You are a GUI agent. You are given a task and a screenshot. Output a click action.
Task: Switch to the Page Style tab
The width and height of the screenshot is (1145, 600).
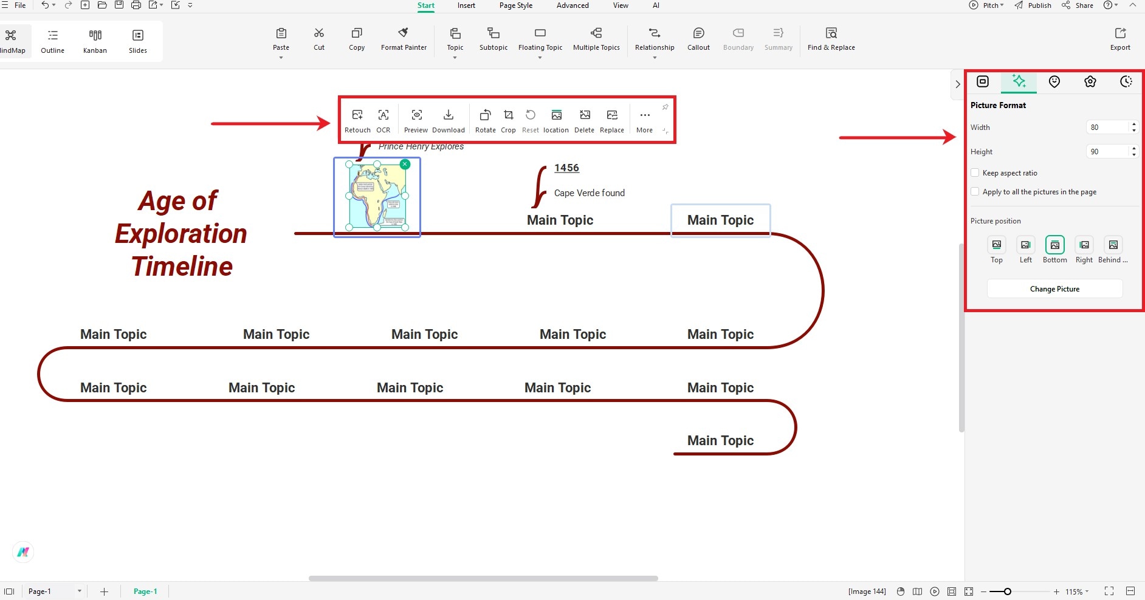516,5
